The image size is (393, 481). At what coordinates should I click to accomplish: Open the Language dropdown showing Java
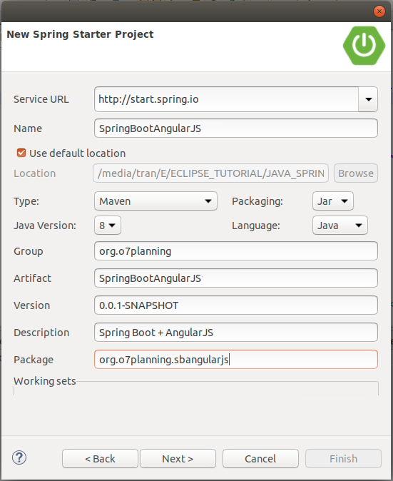tap(340, 226)
